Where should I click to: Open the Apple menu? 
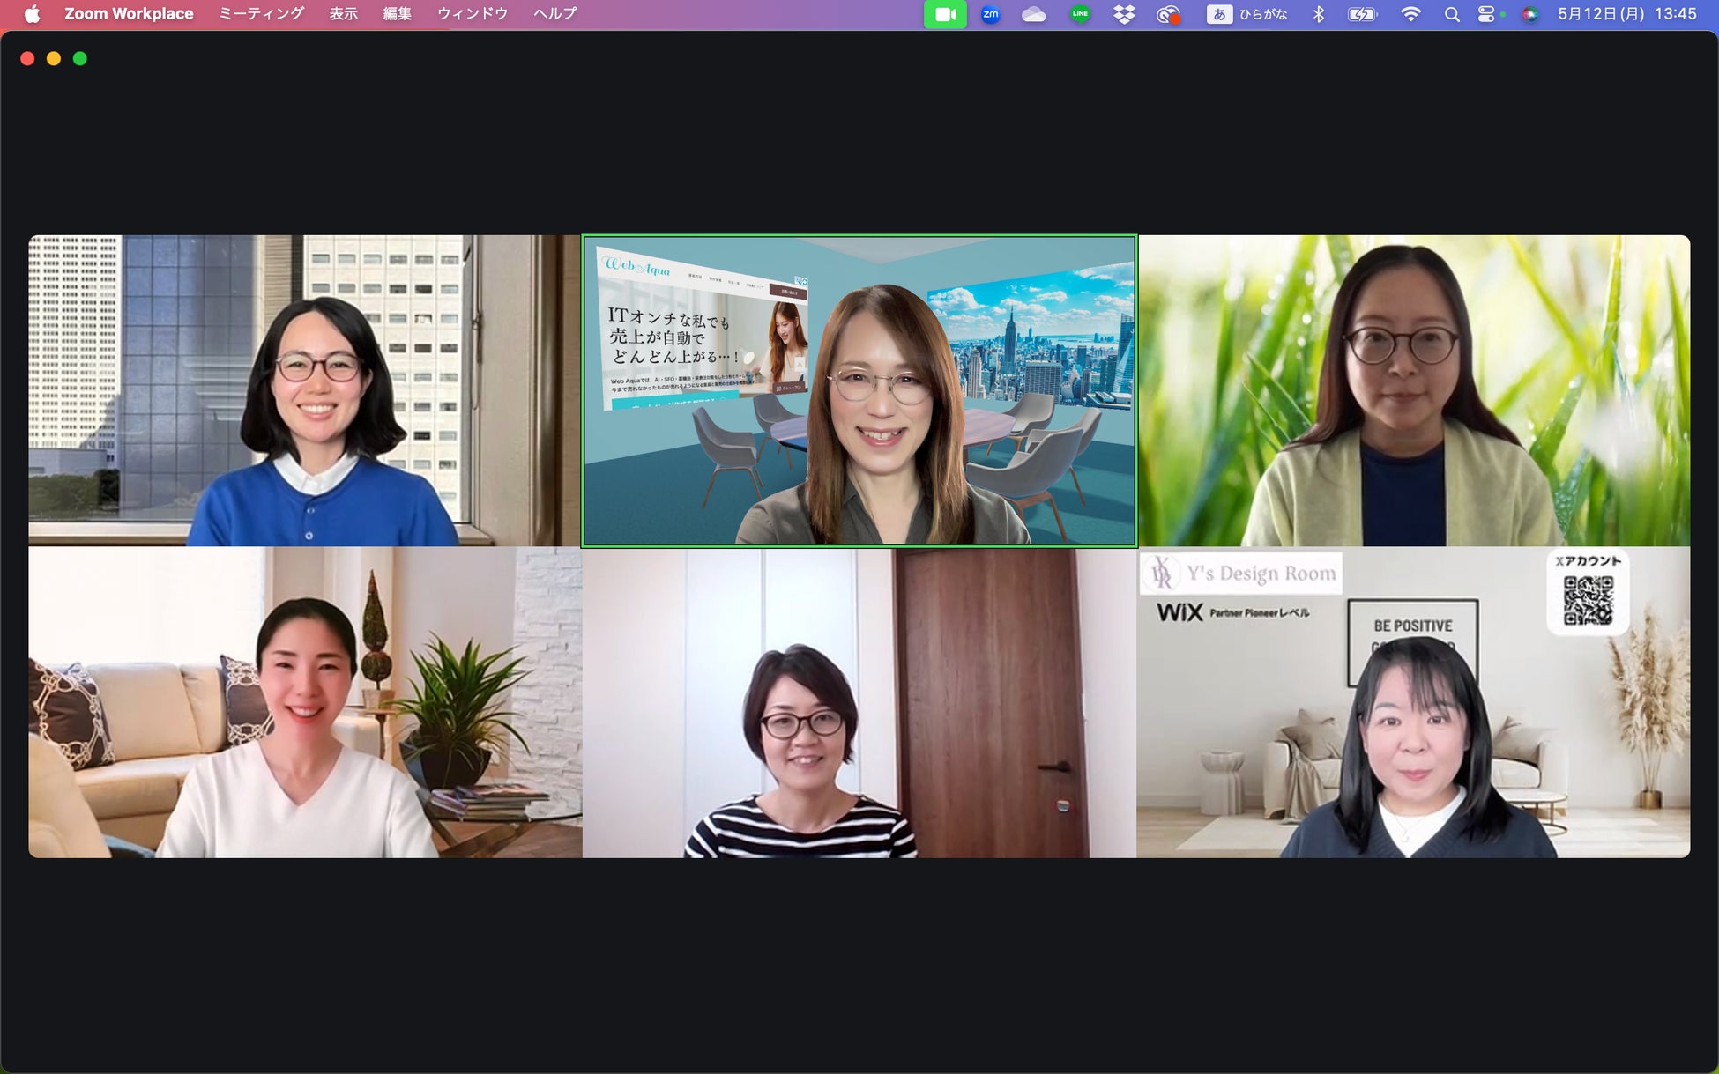32,14
